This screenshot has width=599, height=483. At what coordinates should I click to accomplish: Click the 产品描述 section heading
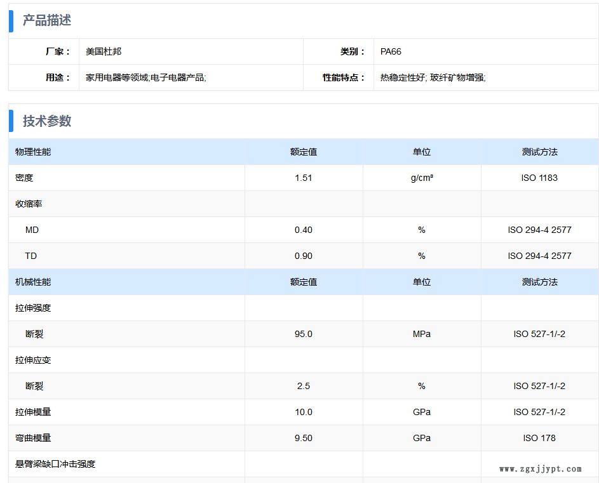(x=46, y=20)
